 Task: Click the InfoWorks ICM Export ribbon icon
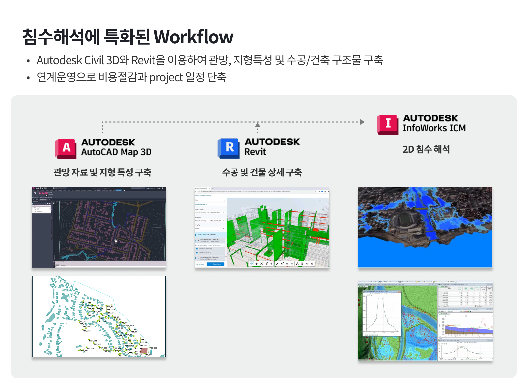[x=47, y=193]
